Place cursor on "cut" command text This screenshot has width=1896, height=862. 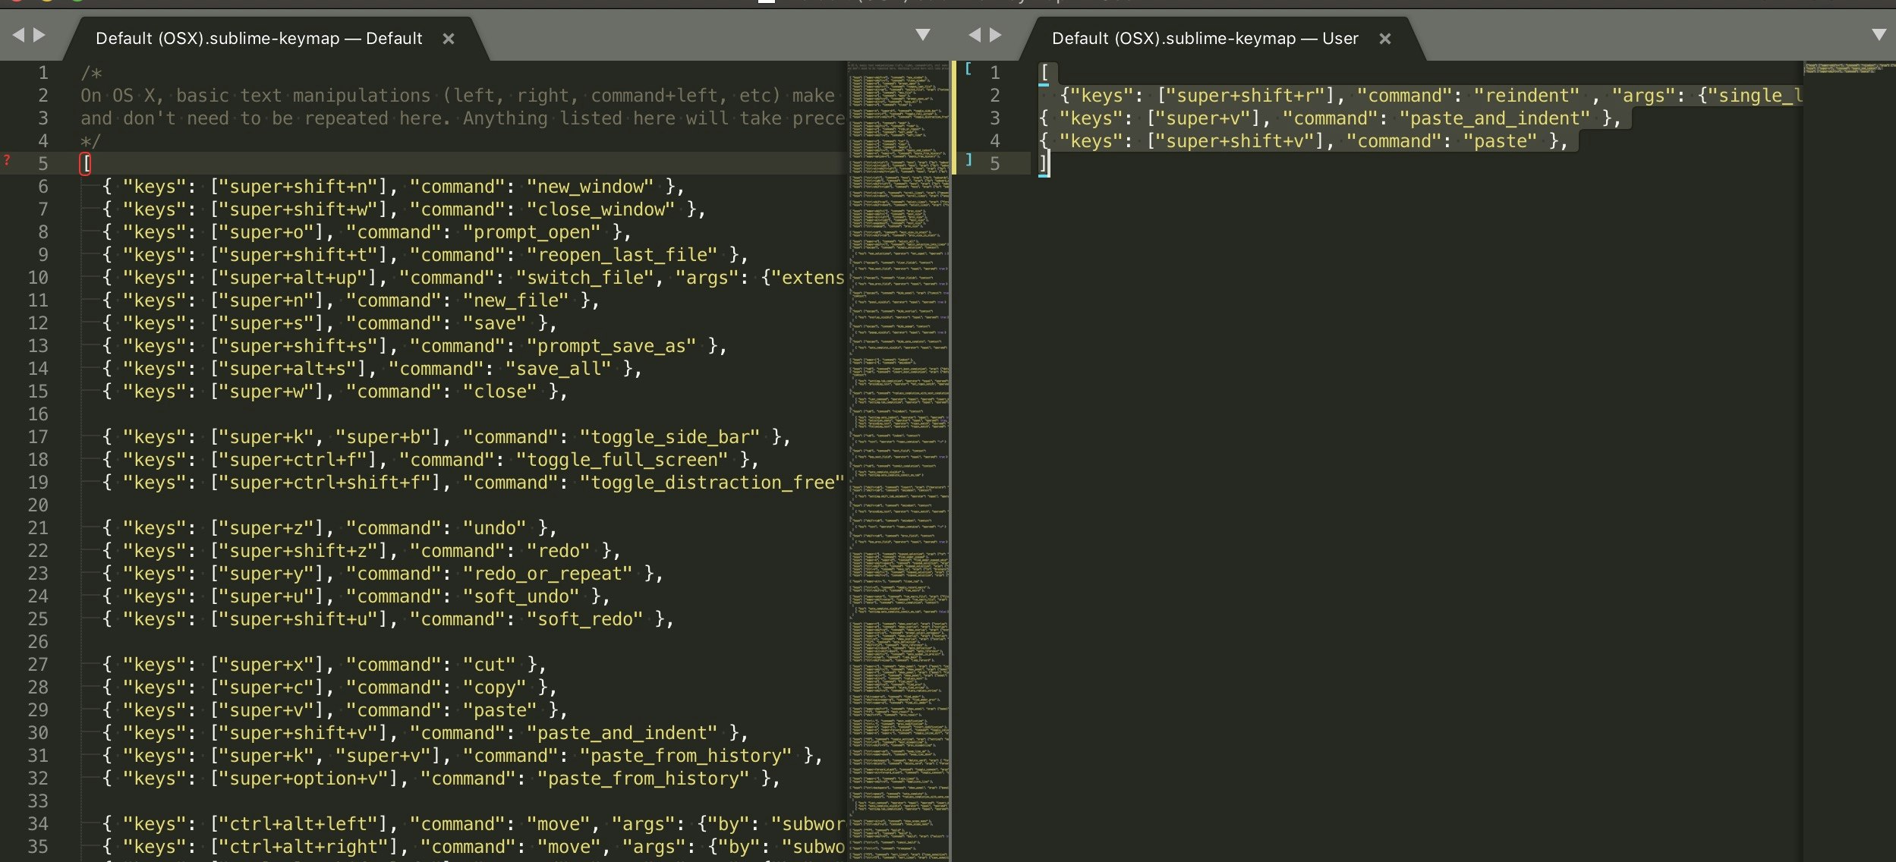click(490, 665)
